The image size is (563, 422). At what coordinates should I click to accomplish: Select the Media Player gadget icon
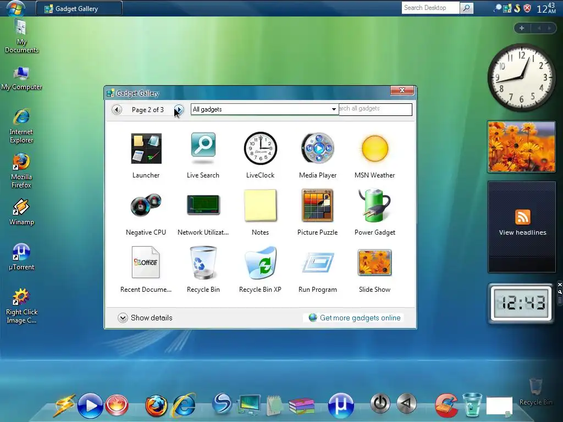click(318, 148)
